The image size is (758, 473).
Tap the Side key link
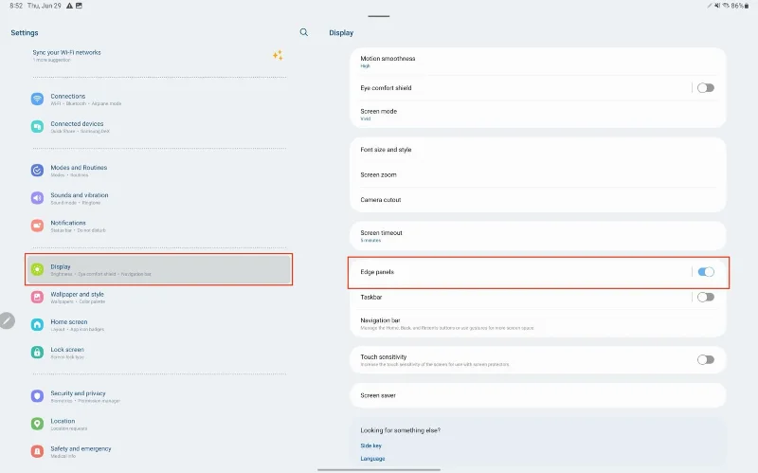coord(370,446)
